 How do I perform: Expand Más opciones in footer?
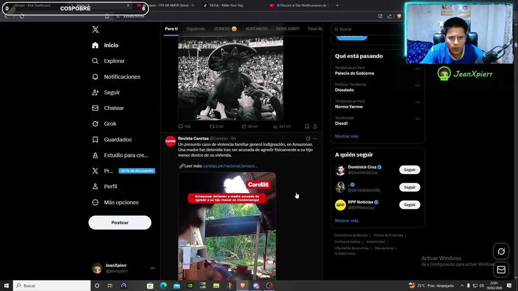(x=386, y=249)
